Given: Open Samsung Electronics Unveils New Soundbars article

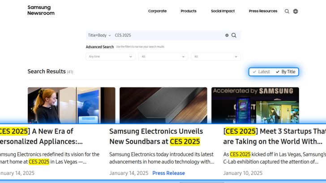Looking at the screenshot, I should point(156,137).
